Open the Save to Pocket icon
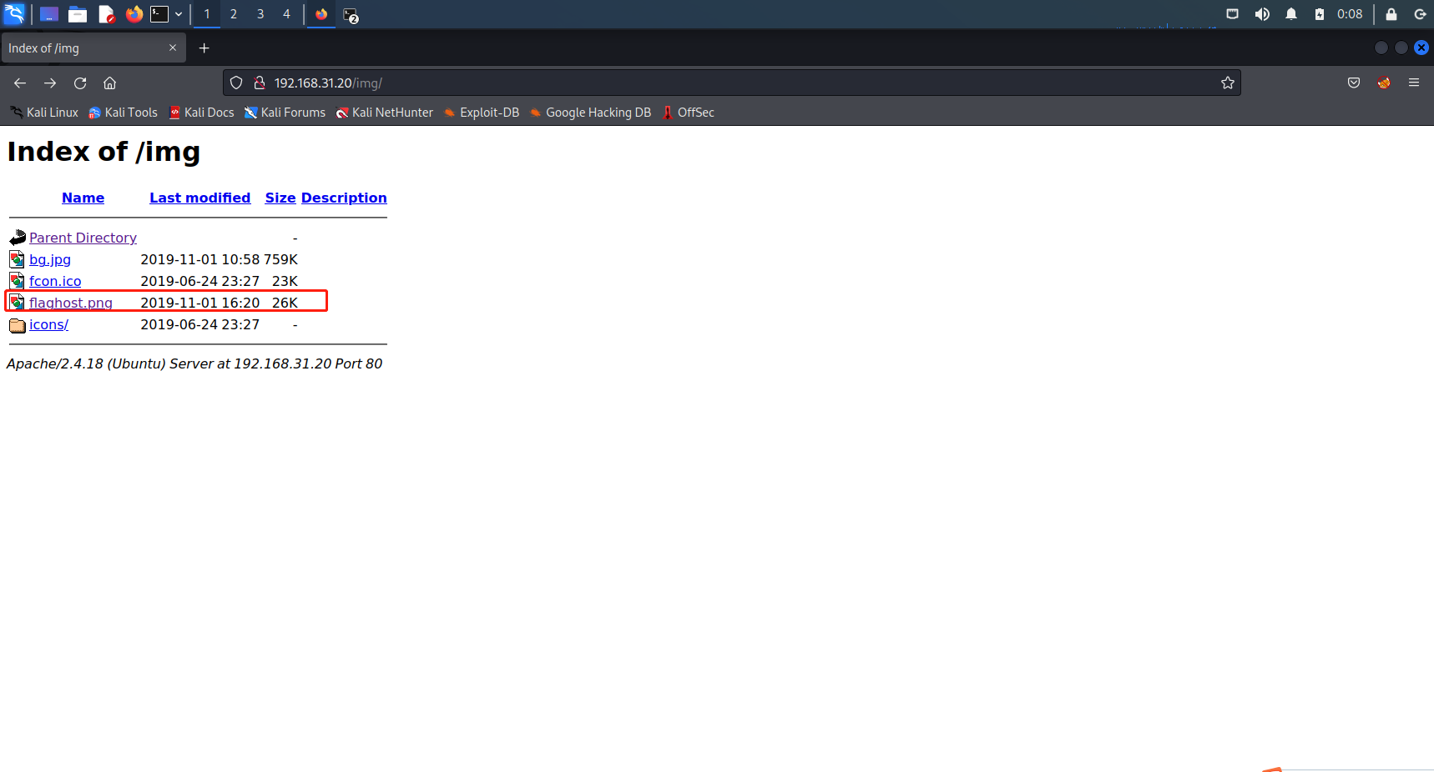The height and width of the screenshot is (772, 1434). tap(1354, 83)
